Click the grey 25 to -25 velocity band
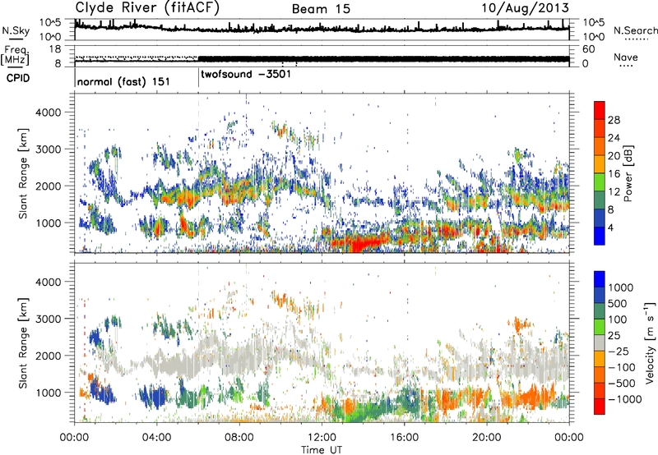The image size is (658, 455). (600, 342)
